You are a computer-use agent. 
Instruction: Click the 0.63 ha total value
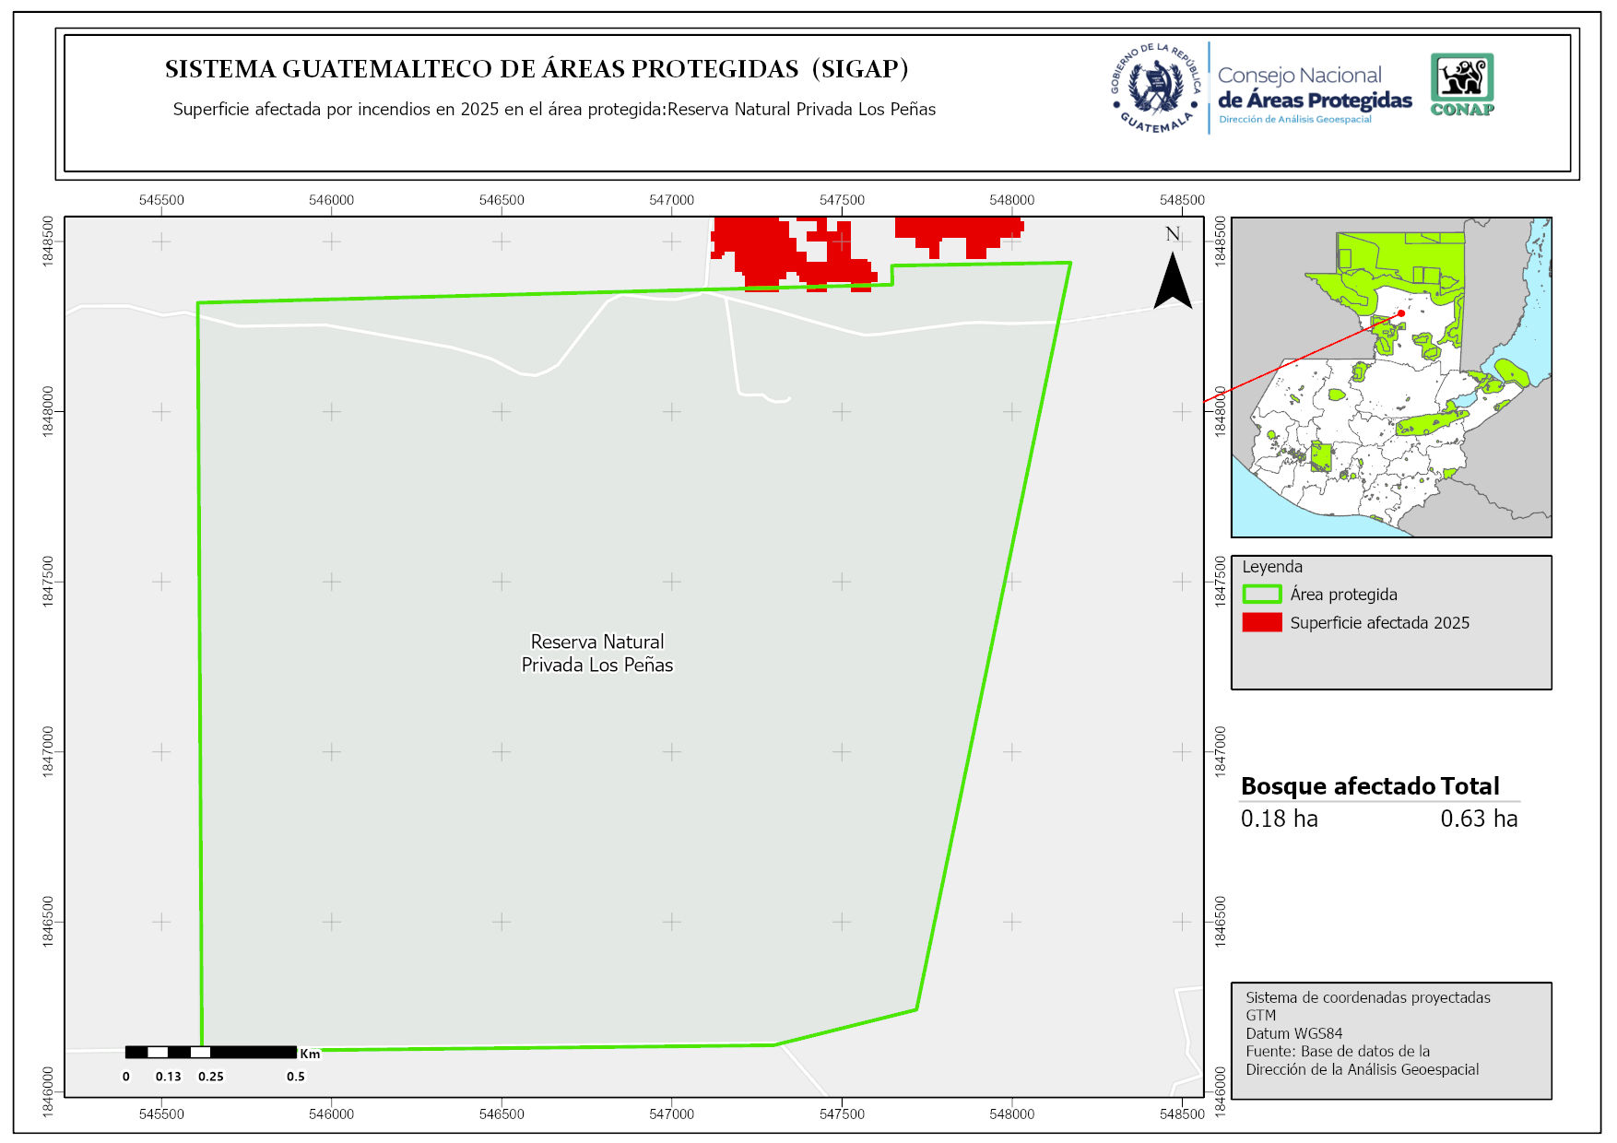click(1478, 819)
